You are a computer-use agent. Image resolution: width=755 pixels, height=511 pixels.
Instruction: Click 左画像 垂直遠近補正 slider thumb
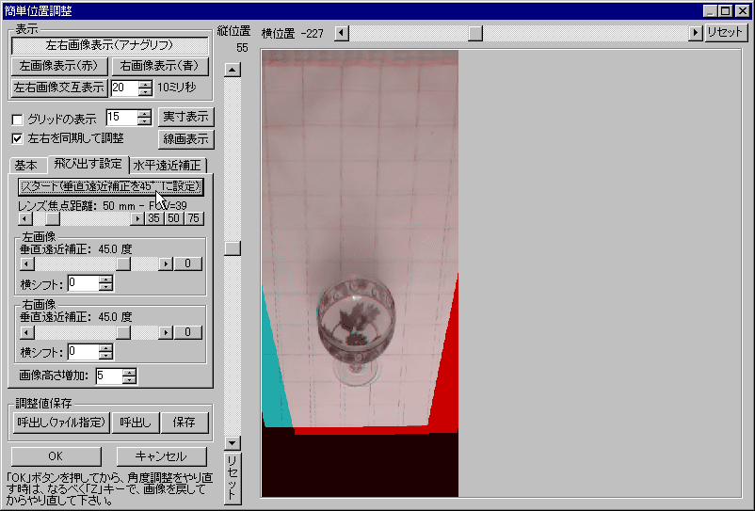click(x=123, y=263)
